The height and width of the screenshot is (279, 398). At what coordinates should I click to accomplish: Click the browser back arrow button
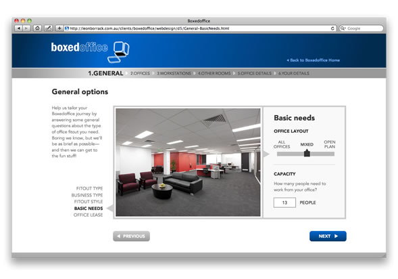(x=19, y=28)
